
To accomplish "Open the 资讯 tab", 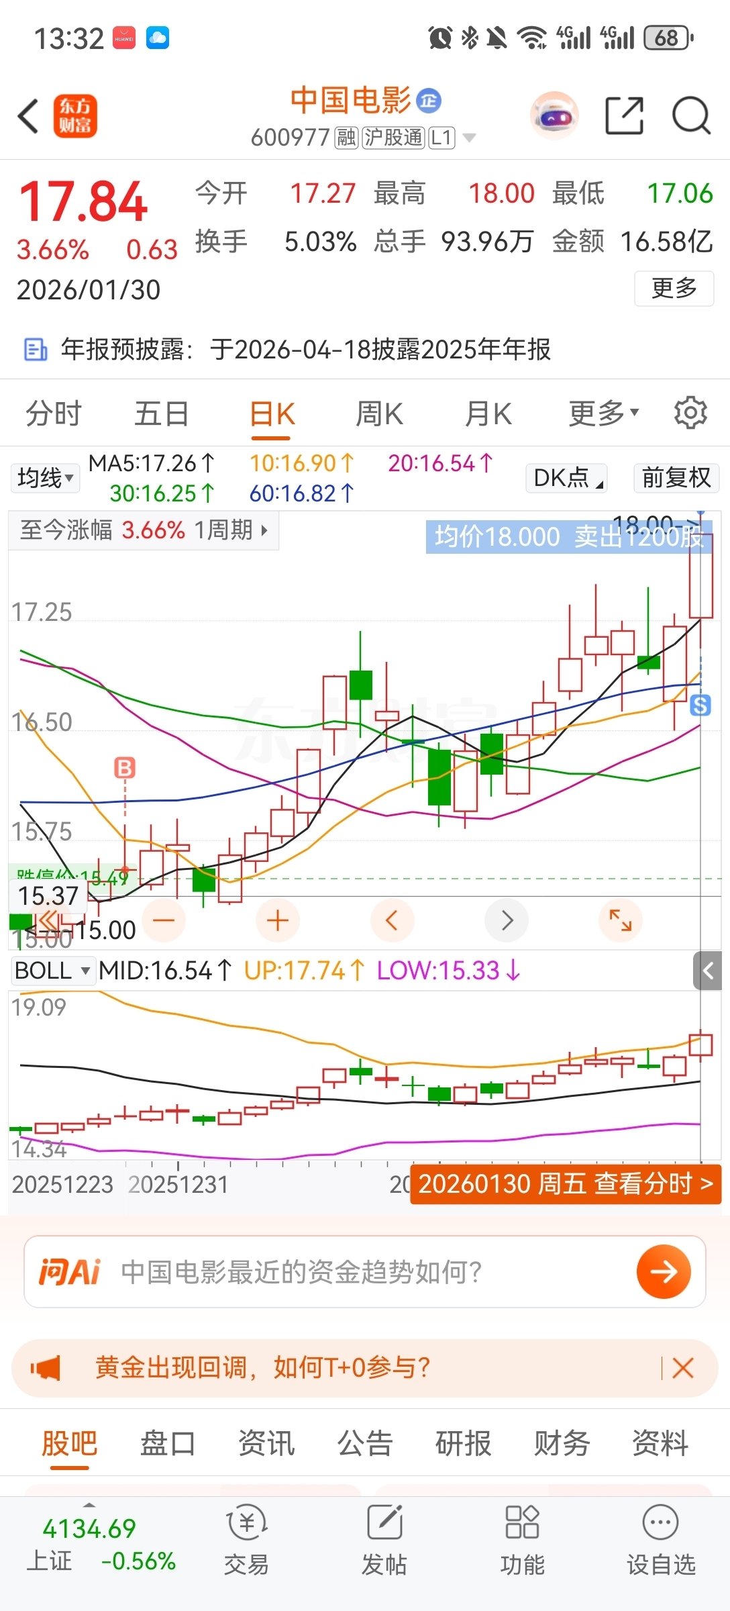I will pos(266,1443).
